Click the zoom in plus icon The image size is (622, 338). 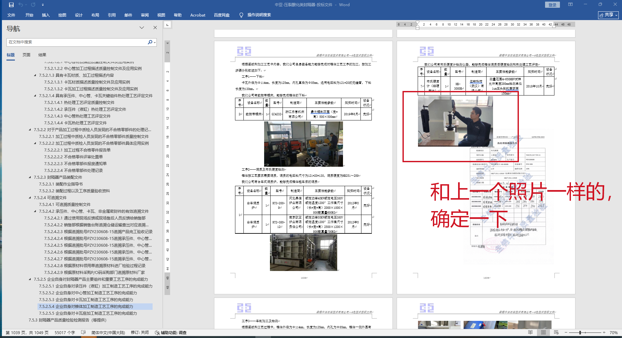pyautogui.click(x=604, y=332)
